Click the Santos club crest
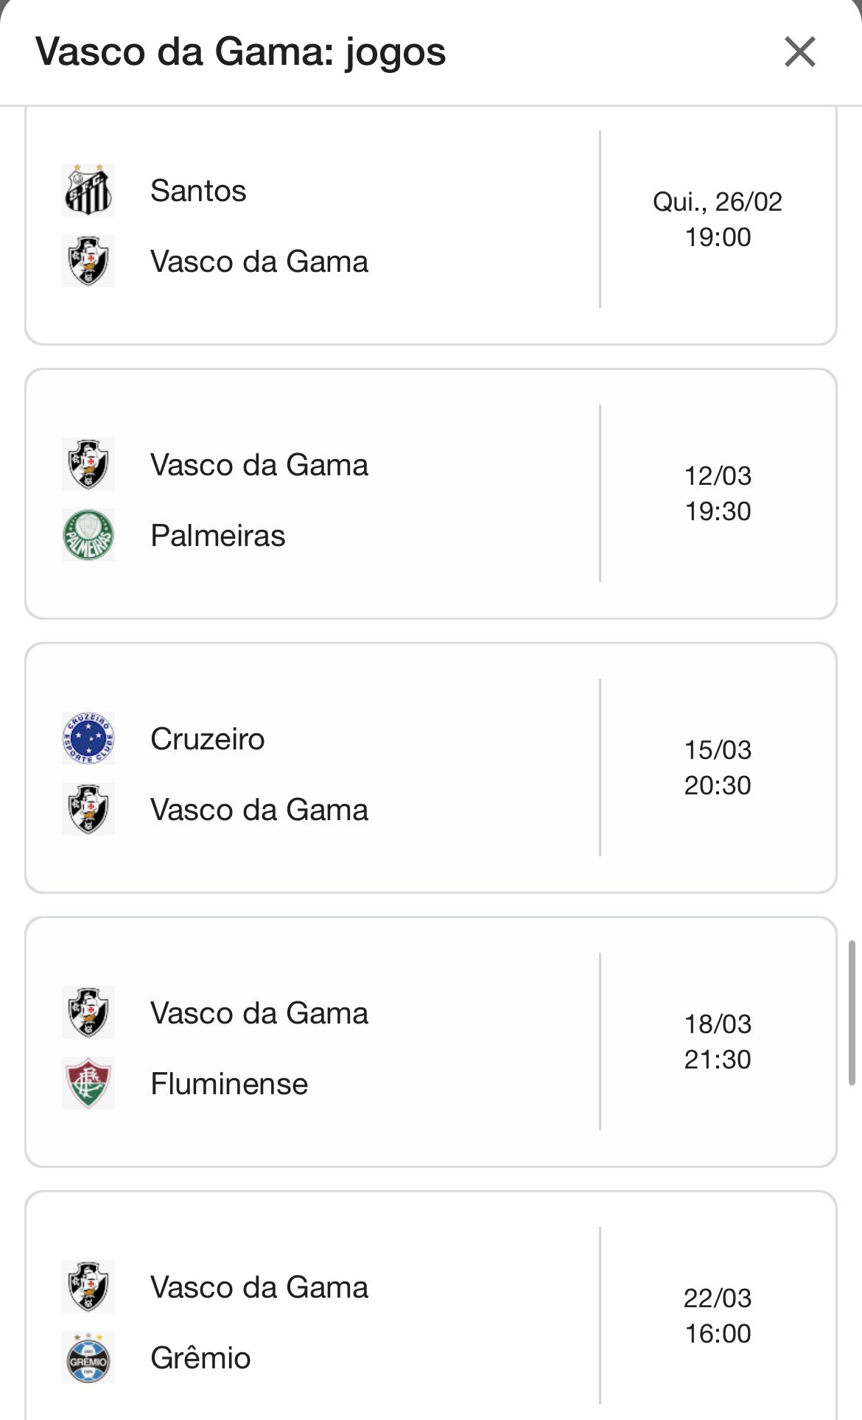862x1420 pixels. (x=88, y=190)
